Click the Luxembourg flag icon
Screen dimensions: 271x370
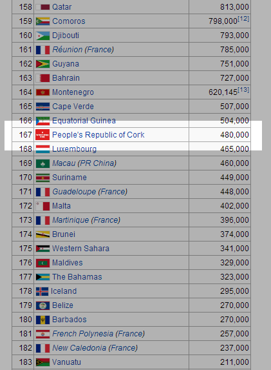[x=42, y=149]
